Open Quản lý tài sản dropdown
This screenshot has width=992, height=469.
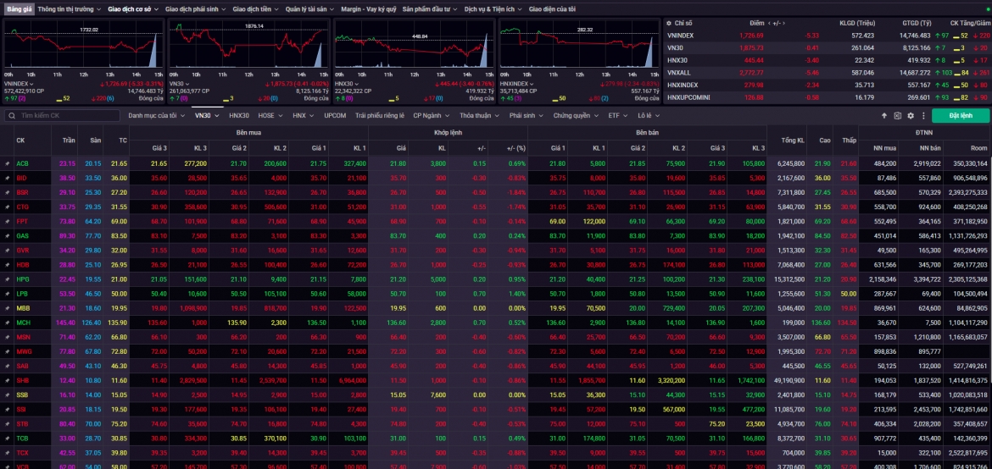click(x=309, y=9)
